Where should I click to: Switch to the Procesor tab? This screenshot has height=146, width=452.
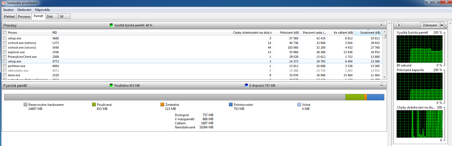24,17
